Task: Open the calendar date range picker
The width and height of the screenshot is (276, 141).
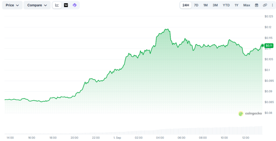Action: click(256, 5)
